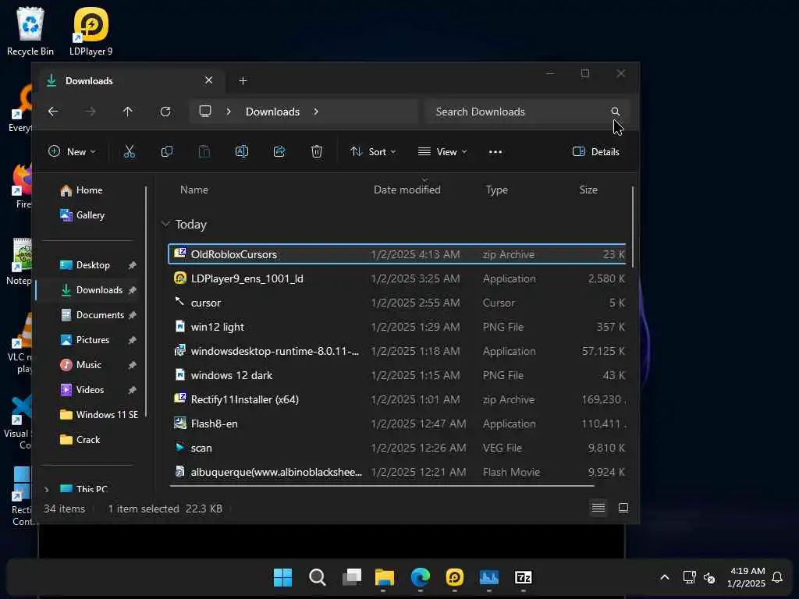Open notification bell in system tray

(777, 577)
